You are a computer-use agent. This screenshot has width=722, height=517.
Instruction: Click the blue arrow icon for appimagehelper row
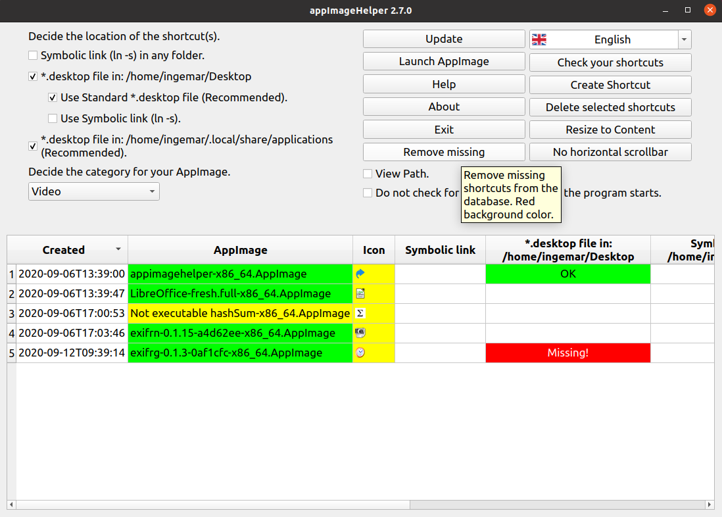click(x=360, y=274)
